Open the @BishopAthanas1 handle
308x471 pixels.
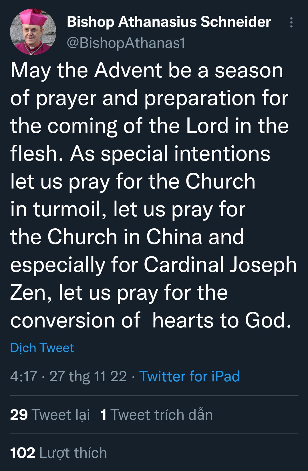pos(126,43)
